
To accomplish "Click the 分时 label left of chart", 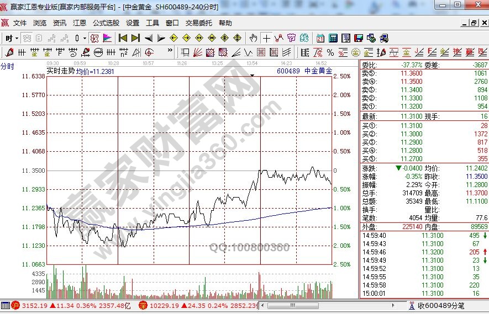I will (x=7, y=66).
